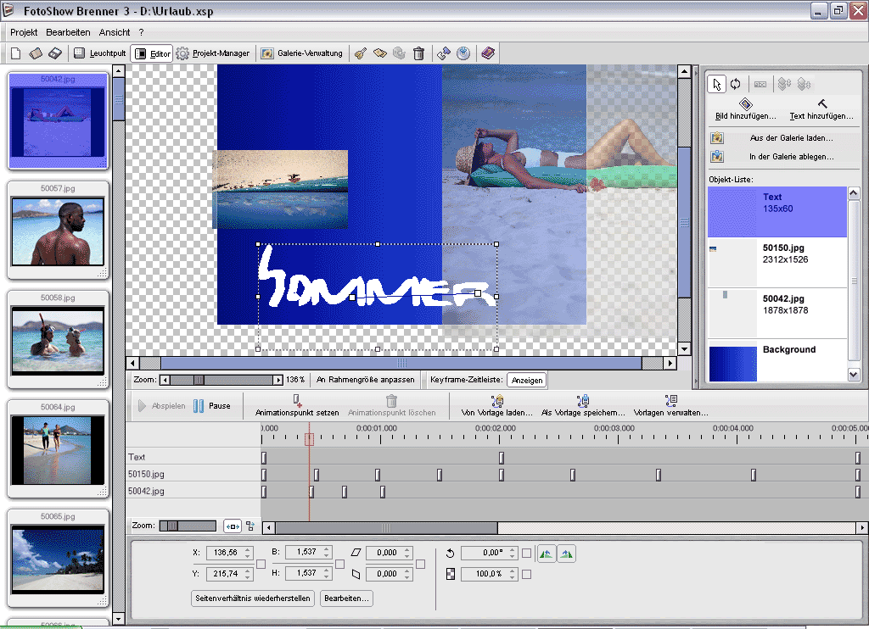Screen dimensions: 869x629
Task: Activate the rotate tool in object panel
Action: (x=736, y=84)
